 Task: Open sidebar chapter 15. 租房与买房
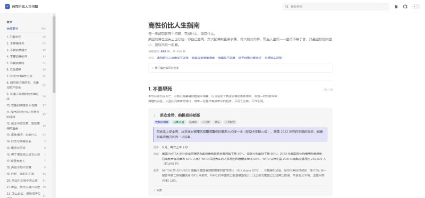pos(26,148)
